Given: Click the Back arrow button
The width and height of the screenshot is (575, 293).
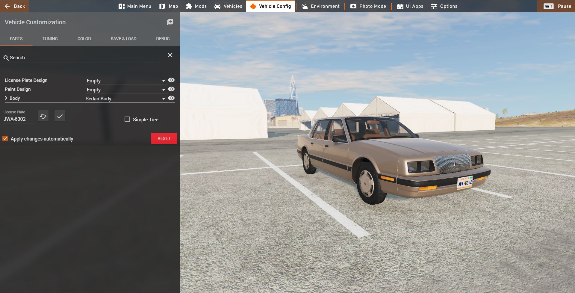Looking at the screenshot, I should (14, 6).
